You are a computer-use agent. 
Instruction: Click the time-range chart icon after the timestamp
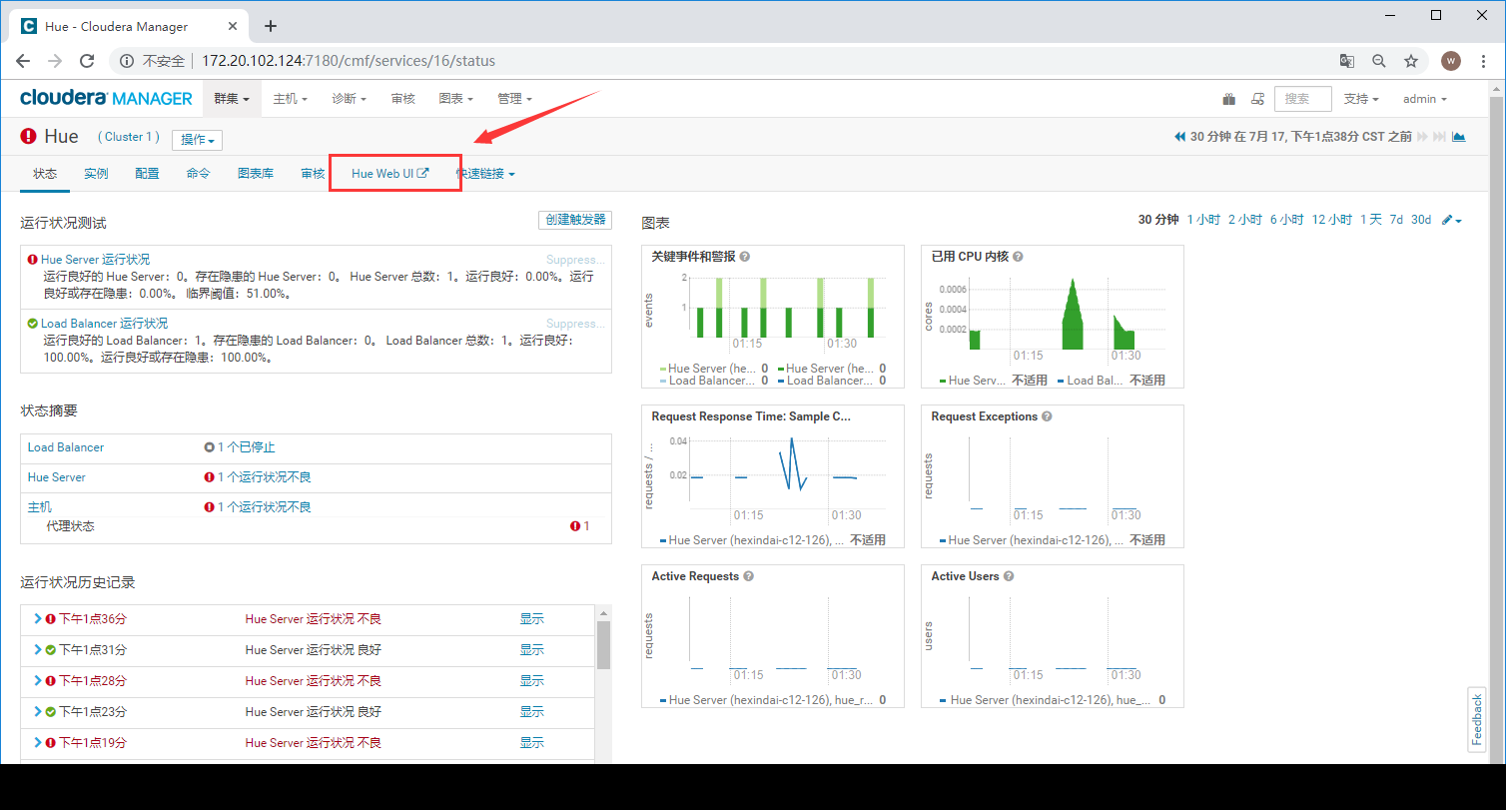1459,137
